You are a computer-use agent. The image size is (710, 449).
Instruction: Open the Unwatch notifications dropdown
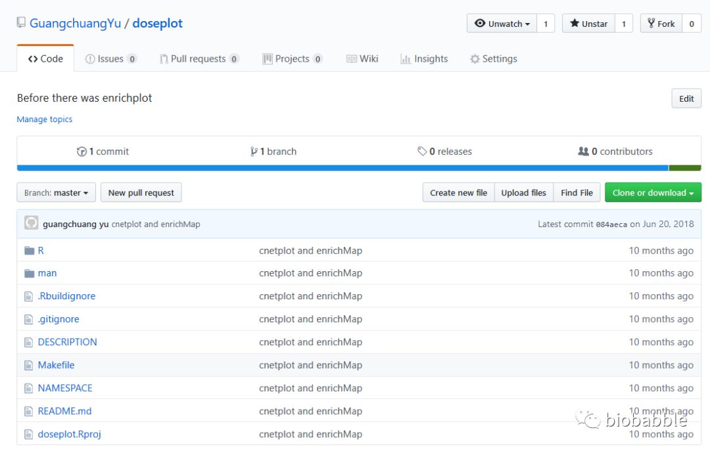[x=502, y=24]
